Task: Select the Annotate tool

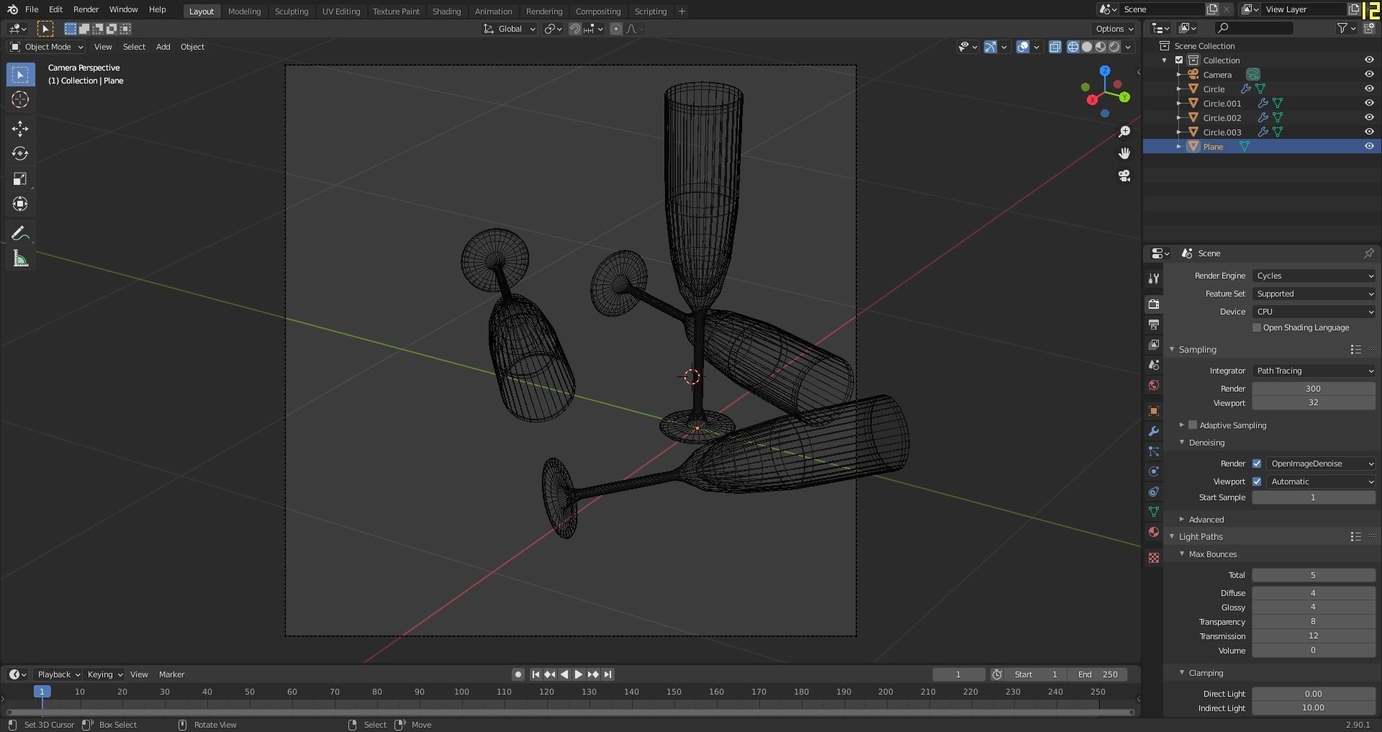Action: [20, 234]
